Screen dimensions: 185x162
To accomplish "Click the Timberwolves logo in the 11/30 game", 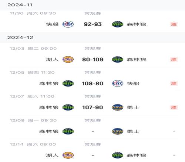I will (x=118, y=24).
